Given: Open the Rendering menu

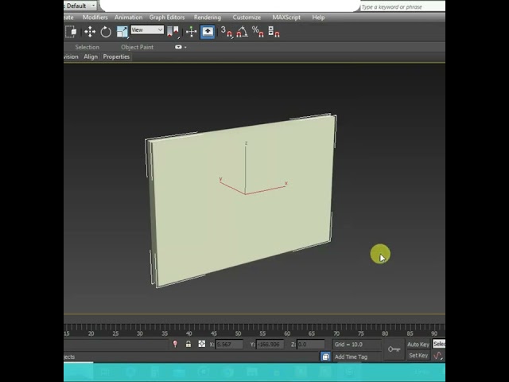Looking at the screenshot, I should 208,18.
